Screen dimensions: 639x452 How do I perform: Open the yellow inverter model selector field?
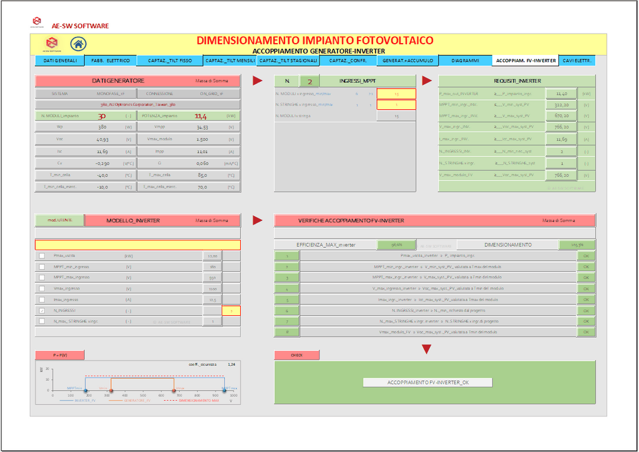pos(137,245)
